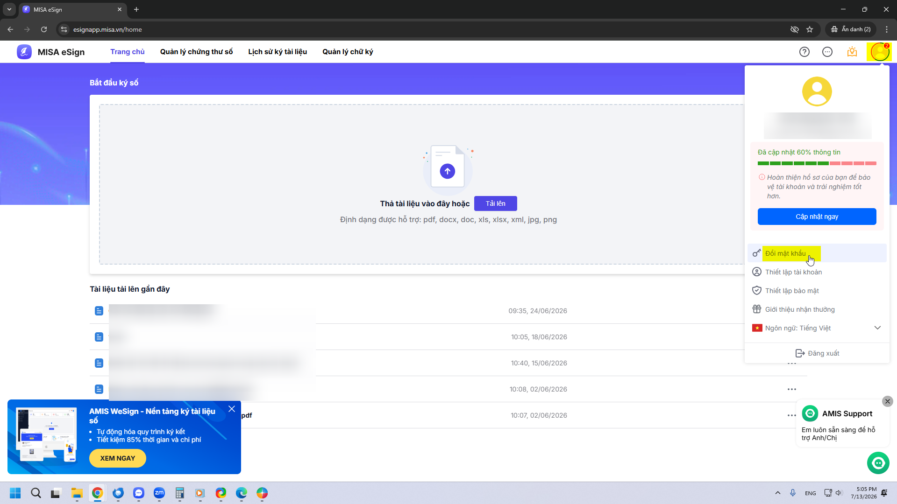Click Đăng xuất to log out
This screenshot has width=897, height=504.
pyautogui.click(x=817, y=353)
